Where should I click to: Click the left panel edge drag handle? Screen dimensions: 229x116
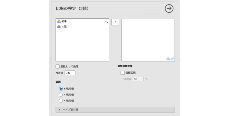pyautogui.click(x=50, y=60)
